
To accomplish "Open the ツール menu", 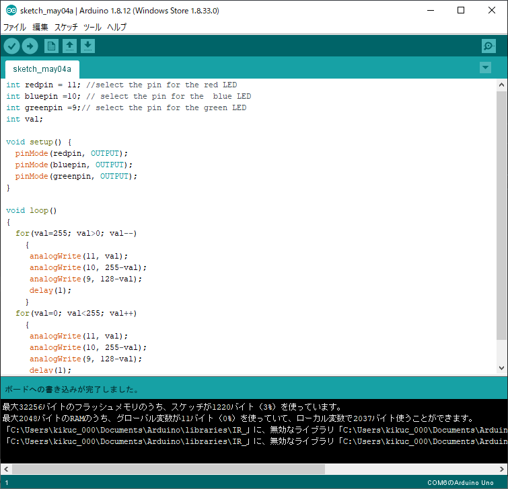I will click(92, 28).
